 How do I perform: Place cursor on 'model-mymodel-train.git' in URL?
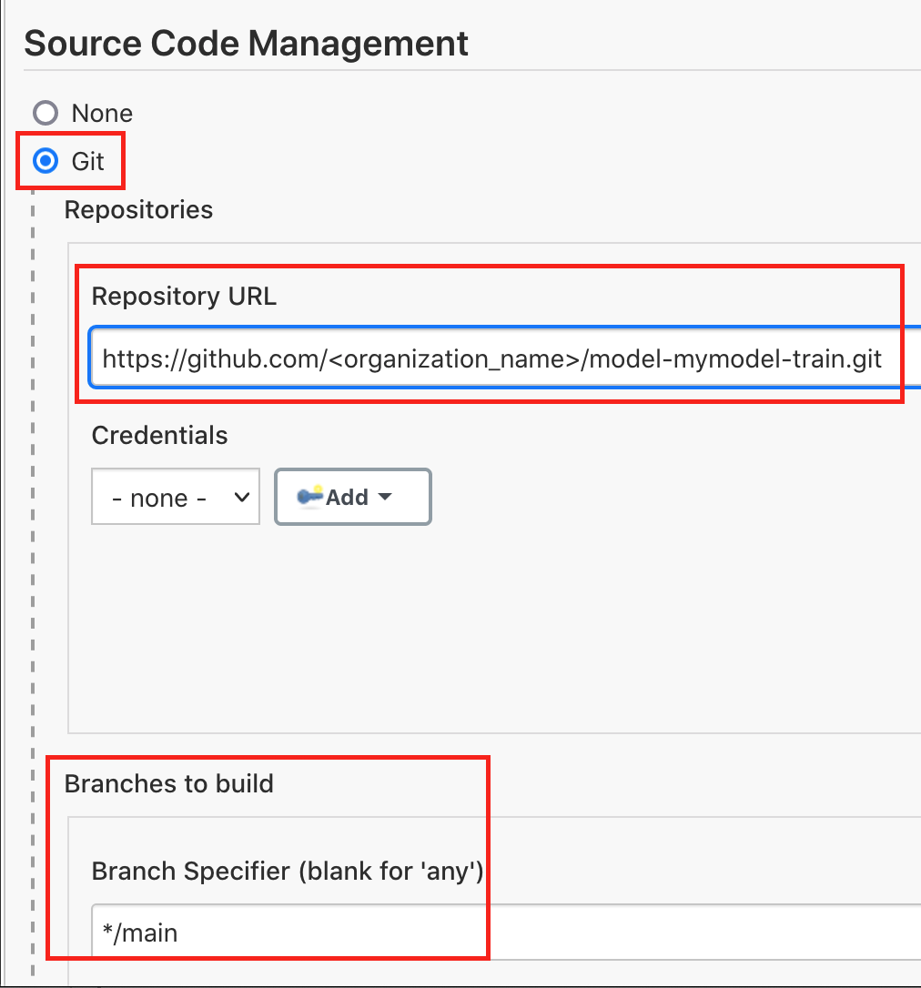coord(735,359)
